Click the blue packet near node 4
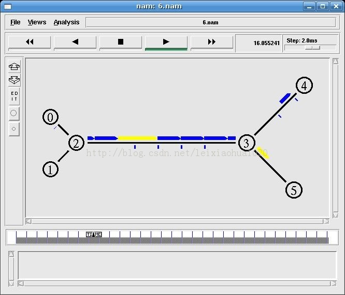This screenshot has width=345, height=295. 285,98
